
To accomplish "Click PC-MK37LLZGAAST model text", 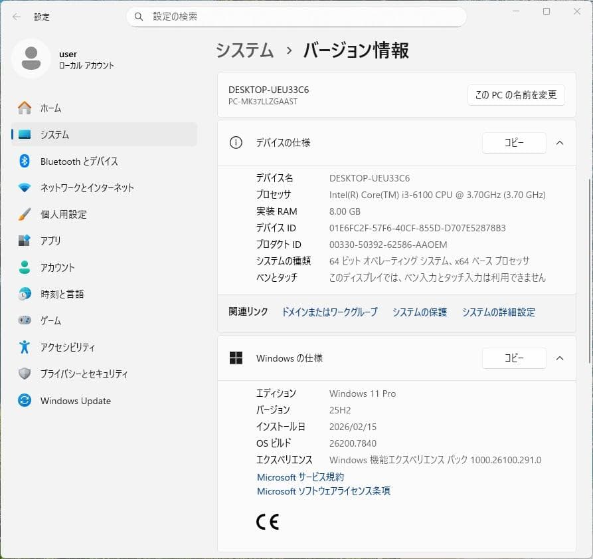I will [x=263, y=102].
